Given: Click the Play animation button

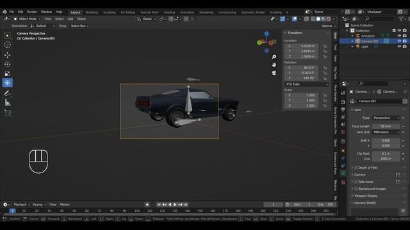Looking at the screenshot, I should [x=175, y=204].
